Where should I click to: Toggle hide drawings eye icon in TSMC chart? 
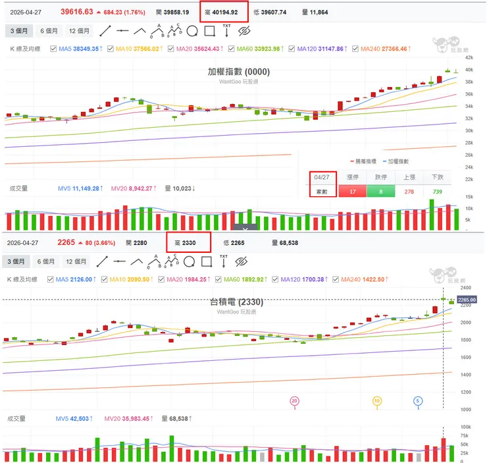(x=242, y=261)
